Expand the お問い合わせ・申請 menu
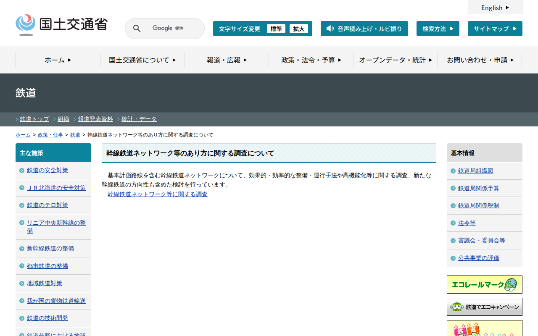The width and height of the screenshot is (538, 336). click(x=480, y=60)
